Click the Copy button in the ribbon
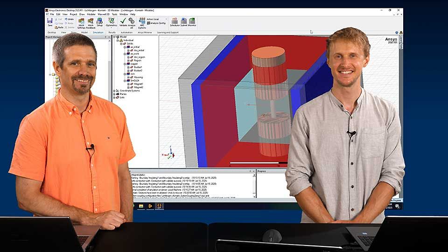Image resolution: width=448 pixels, height=252 pixels. 59,23
